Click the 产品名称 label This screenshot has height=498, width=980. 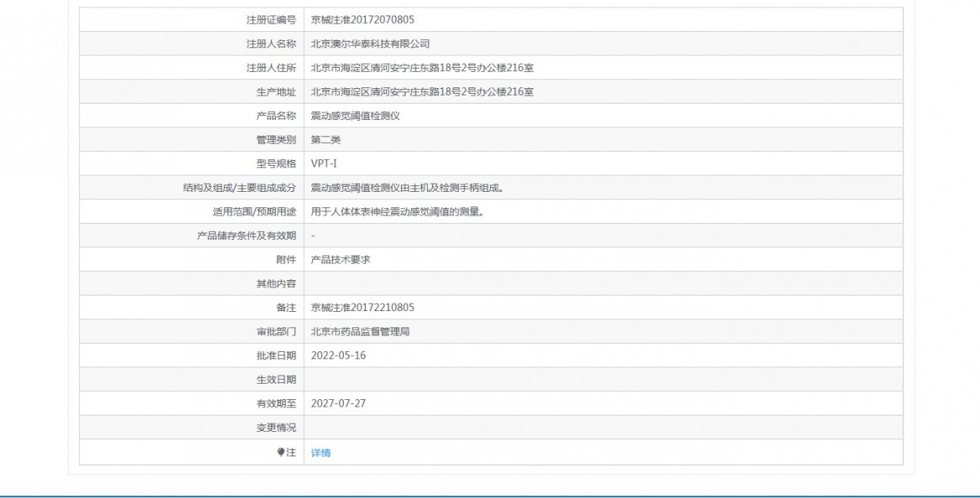tap(276, 116)
